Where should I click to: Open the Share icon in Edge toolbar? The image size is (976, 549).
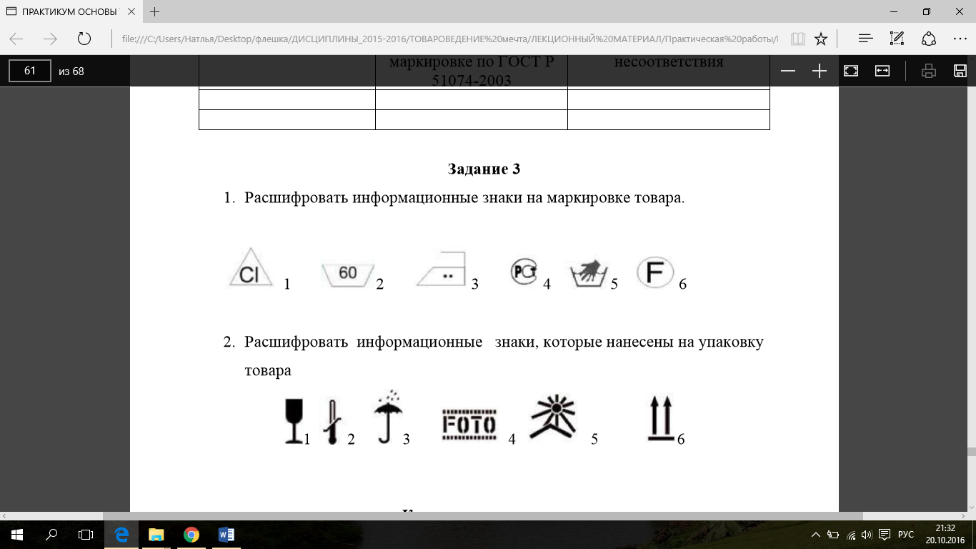point(929,39)
